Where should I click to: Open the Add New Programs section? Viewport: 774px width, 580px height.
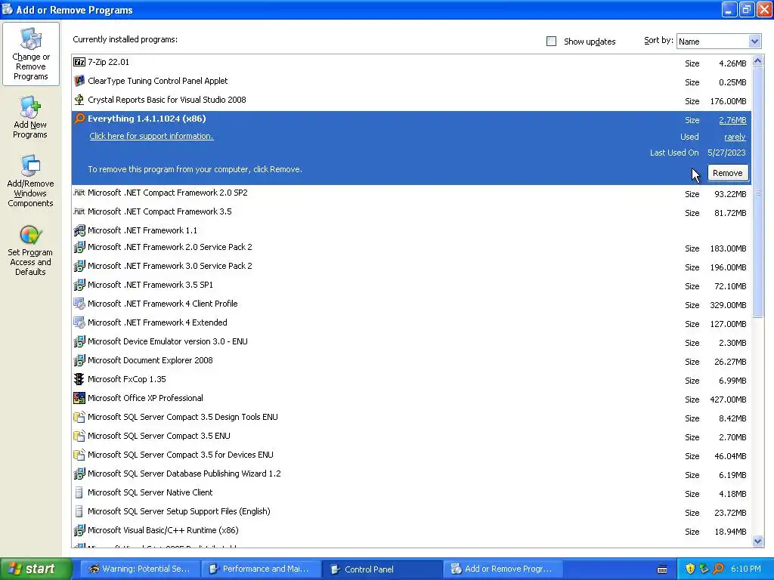click(x=30, y=117)
